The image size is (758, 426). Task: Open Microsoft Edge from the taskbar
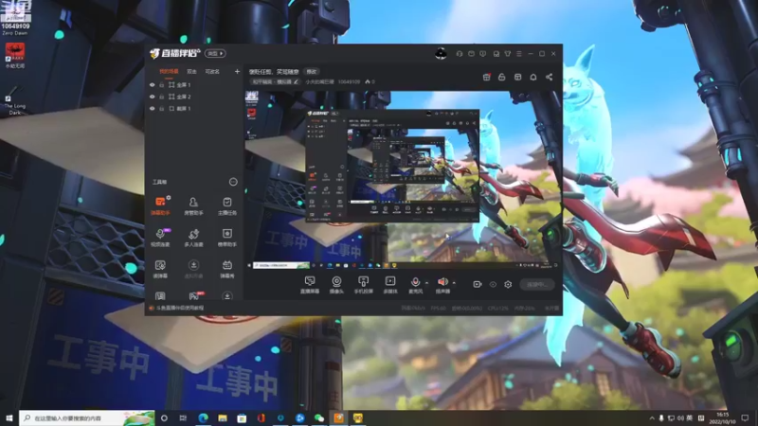(203, 417)
